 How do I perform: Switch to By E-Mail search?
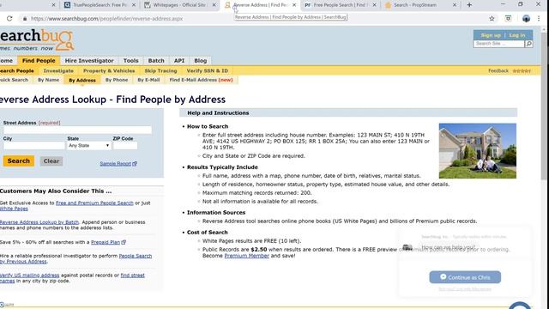(148, 80)
